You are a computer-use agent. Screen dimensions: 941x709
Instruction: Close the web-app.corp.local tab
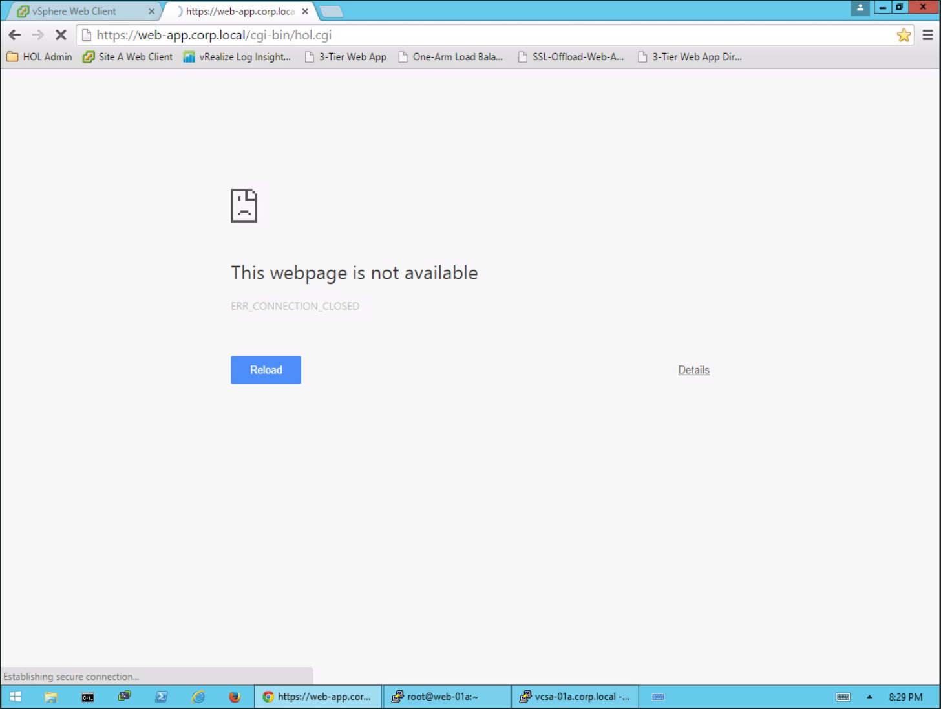pos(305,12)
